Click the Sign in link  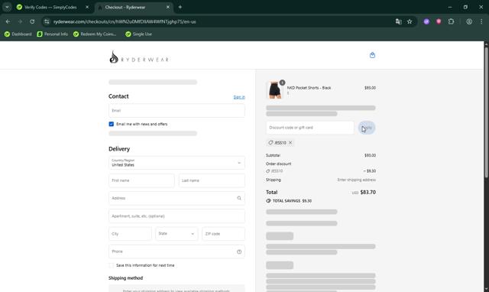click(239, 97)
